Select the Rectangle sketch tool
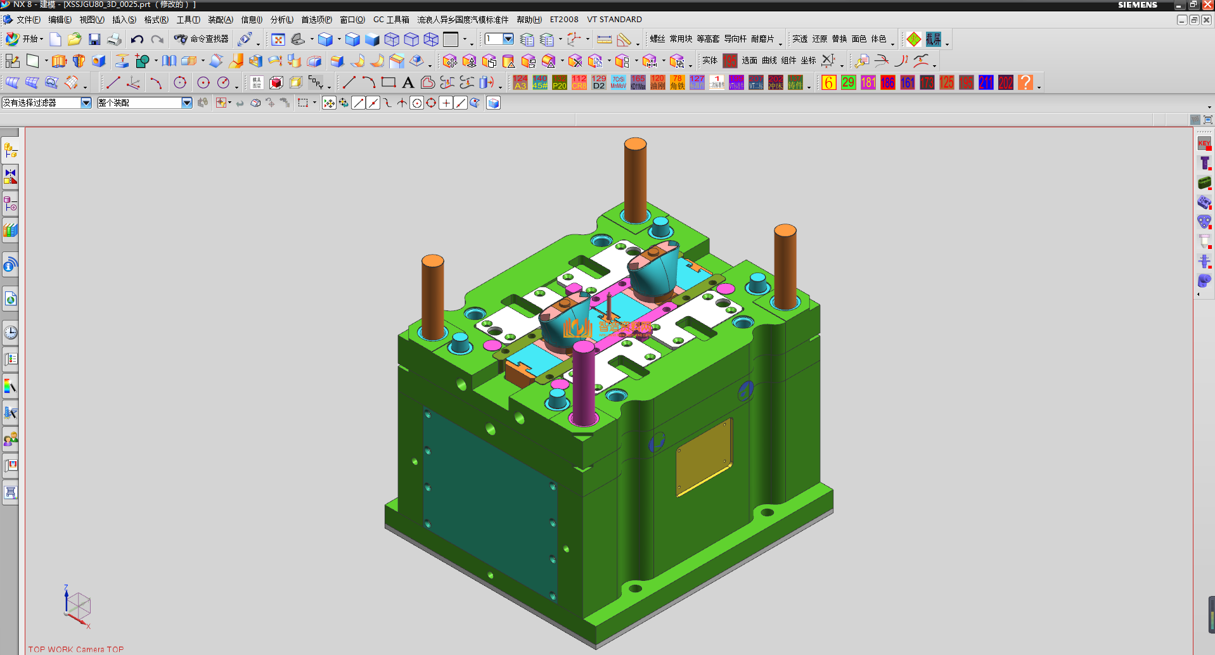Image resolution: width=1215 pixels, height=655 pixels. coord(389,83)
